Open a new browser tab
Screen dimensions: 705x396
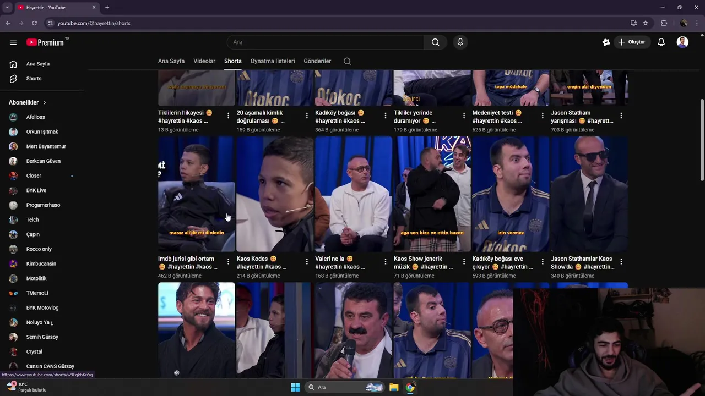click(107, 8)
